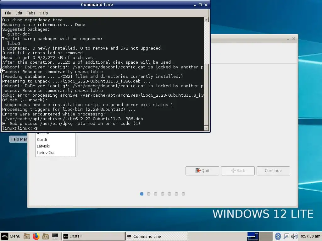The height and width of the screenshot is (241, 322).
Task: Click the volume speaker tray icon
Action: [294, 236]
